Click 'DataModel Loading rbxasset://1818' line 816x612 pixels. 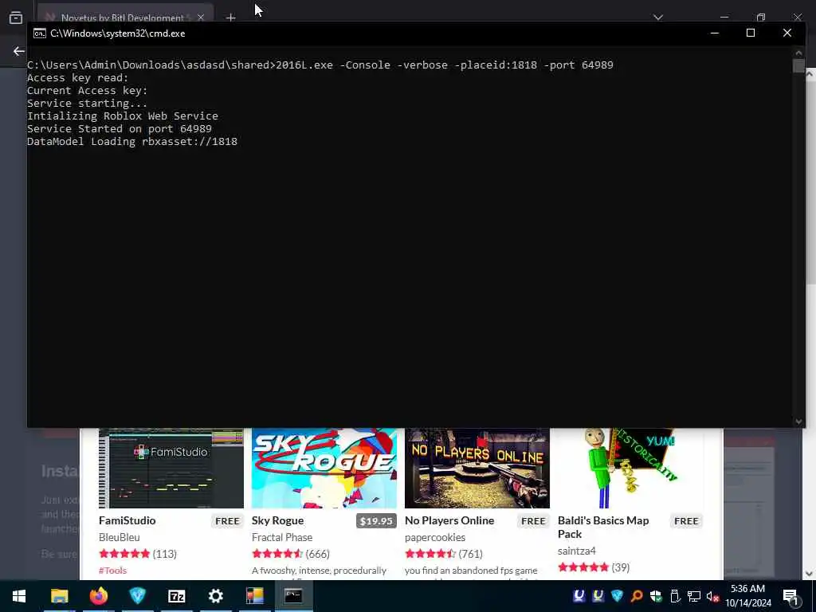132,142
